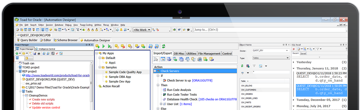The image size is (361, 110).
Task: Open the Schema Browser window tab
Action: coord(65,40)
